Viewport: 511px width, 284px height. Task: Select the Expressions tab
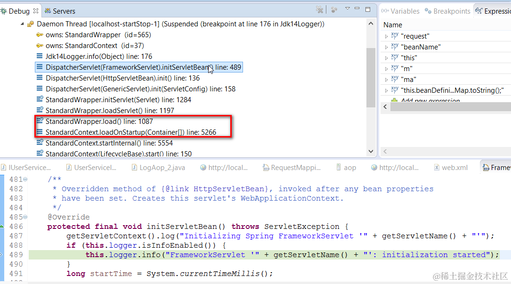pos(493,11)
